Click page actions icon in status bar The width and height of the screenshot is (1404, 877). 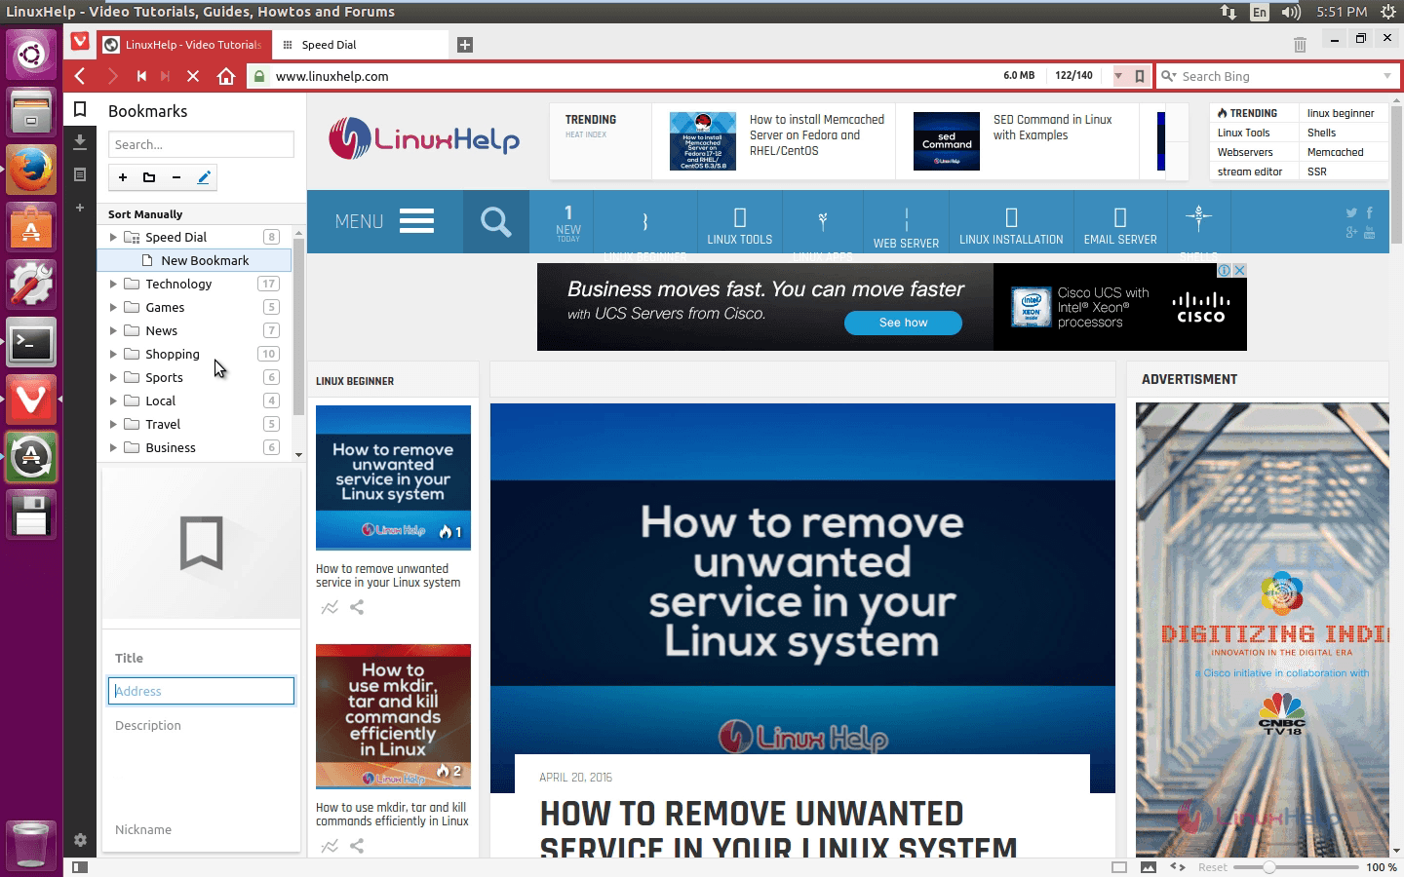1178,867
